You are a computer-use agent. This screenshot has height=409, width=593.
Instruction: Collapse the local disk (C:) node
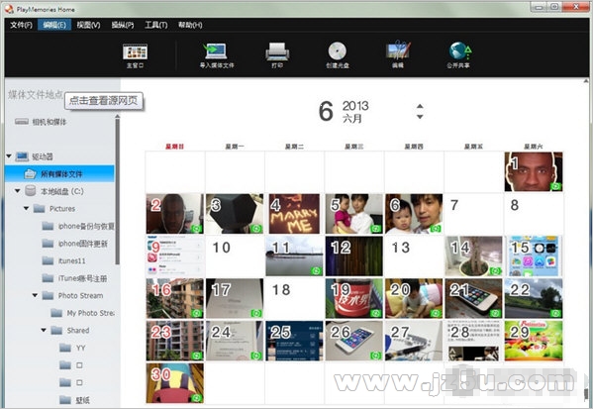coord(17,191)
